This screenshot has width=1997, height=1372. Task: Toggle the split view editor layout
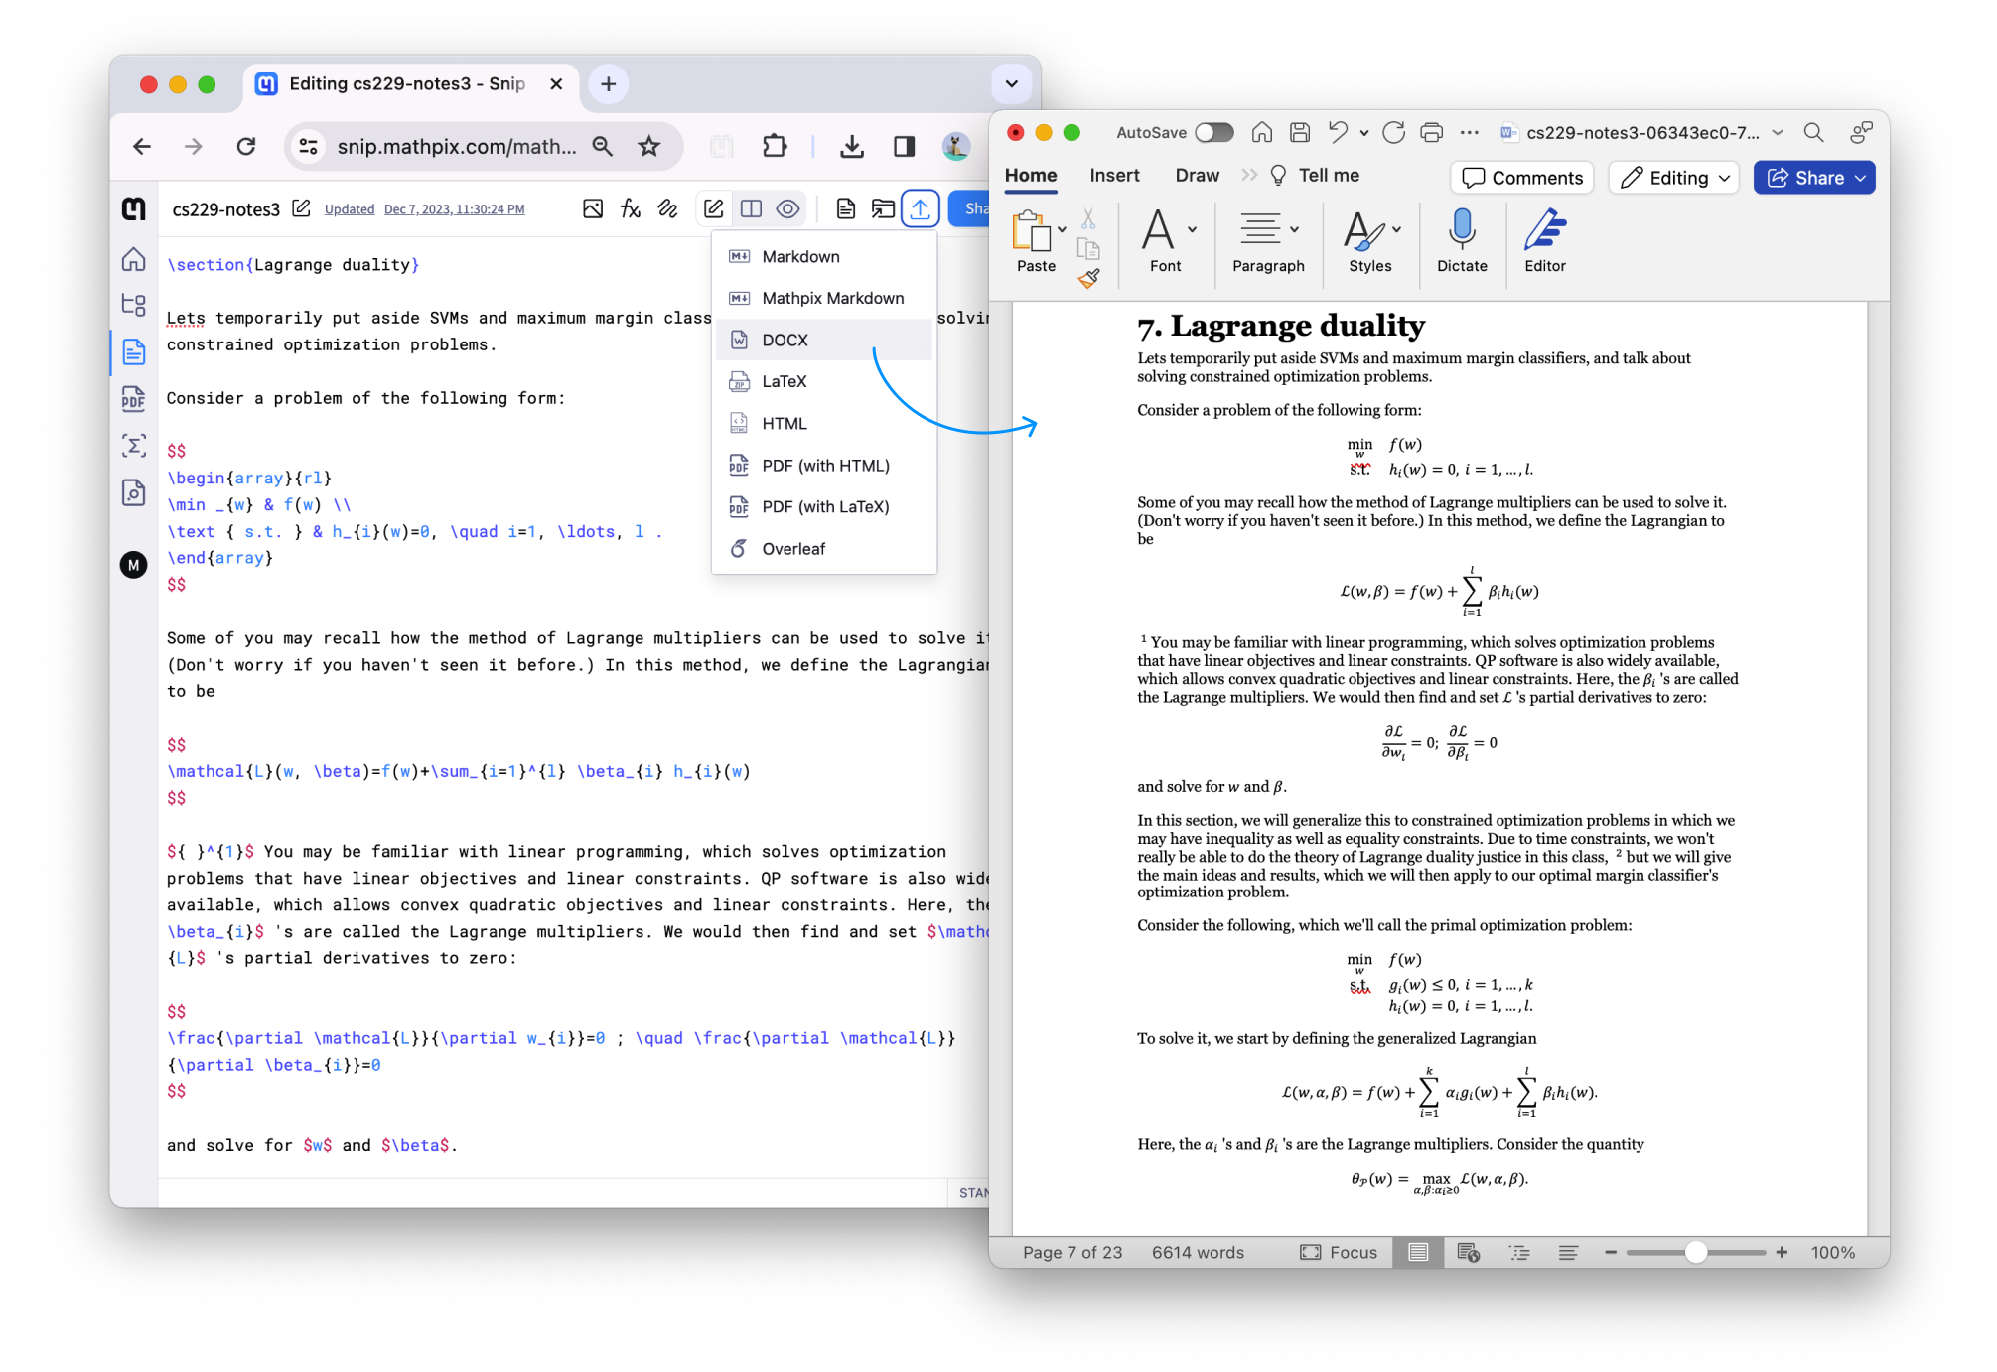[x=751, y=208]
